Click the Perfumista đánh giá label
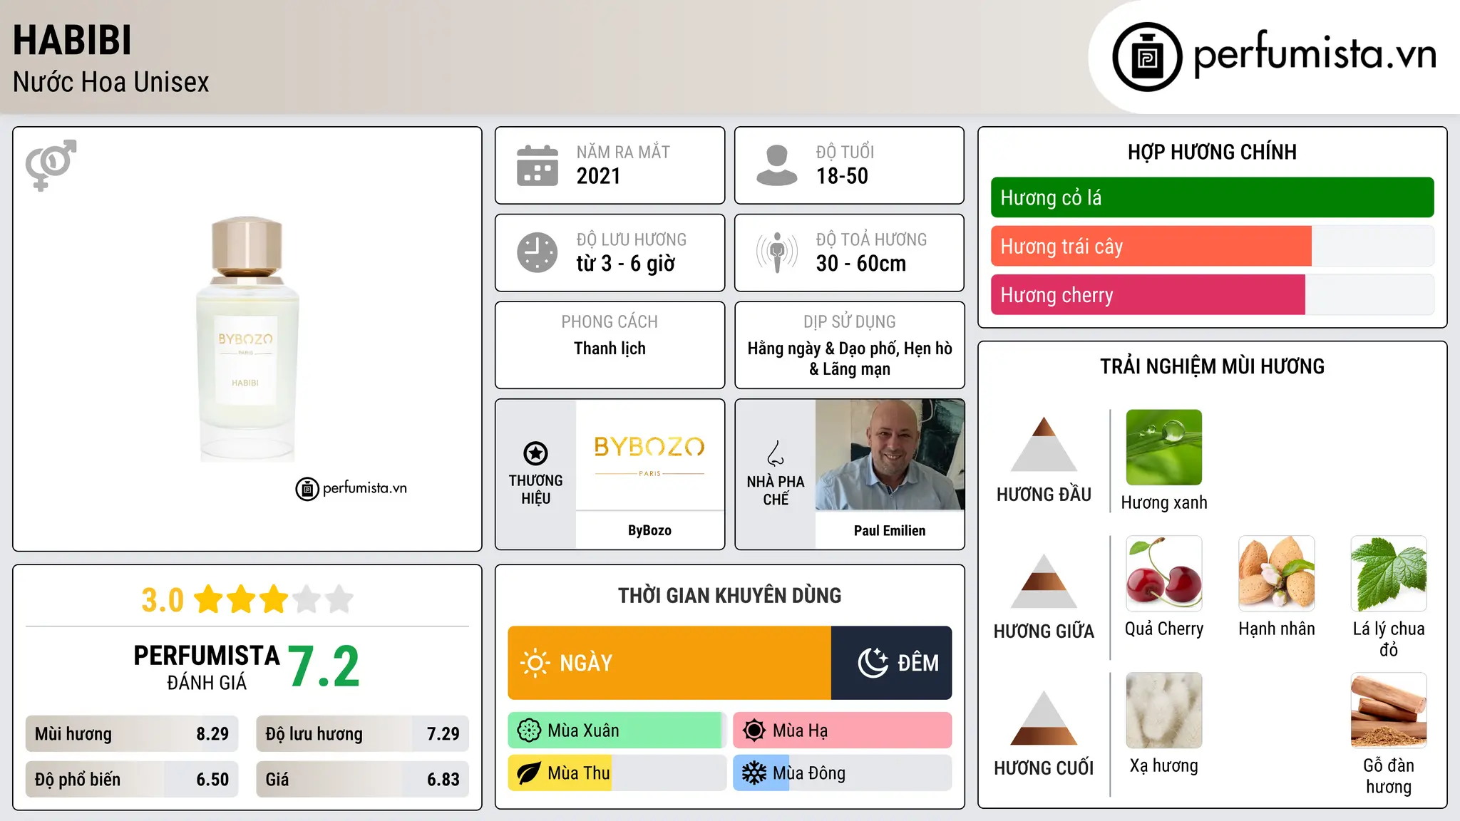1460x821 pixels. 207,667
